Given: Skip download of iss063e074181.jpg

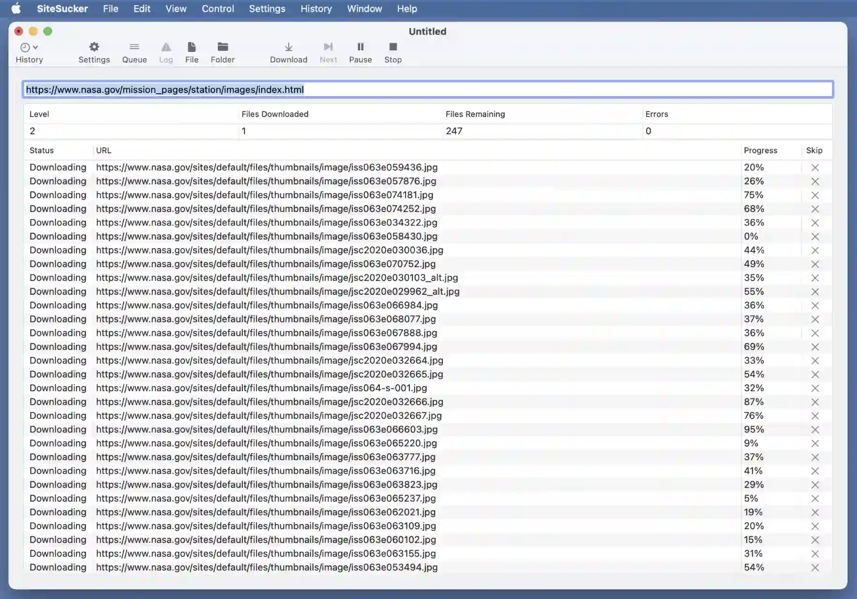Looking at the screenshot, I should 815,195.
